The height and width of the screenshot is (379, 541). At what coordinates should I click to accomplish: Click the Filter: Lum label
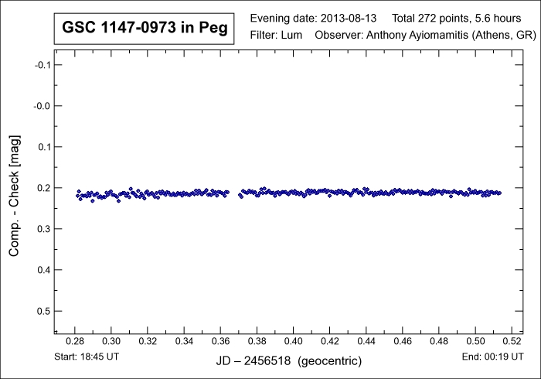279,36
